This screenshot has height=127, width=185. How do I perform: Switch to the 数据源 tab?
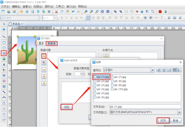pyautogui.click(x=51, y=43)
